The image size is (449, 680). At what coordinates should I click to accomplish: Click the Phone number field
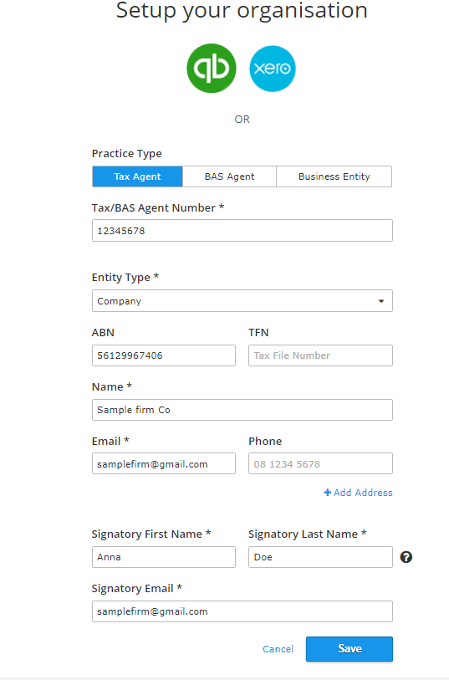[321, 464]
